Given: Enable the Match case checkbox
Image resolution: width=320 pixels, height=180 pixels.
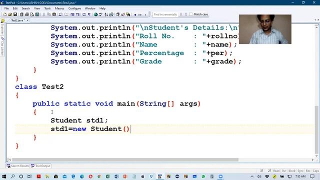Looking at the screenshot, I should coord(190,14).
